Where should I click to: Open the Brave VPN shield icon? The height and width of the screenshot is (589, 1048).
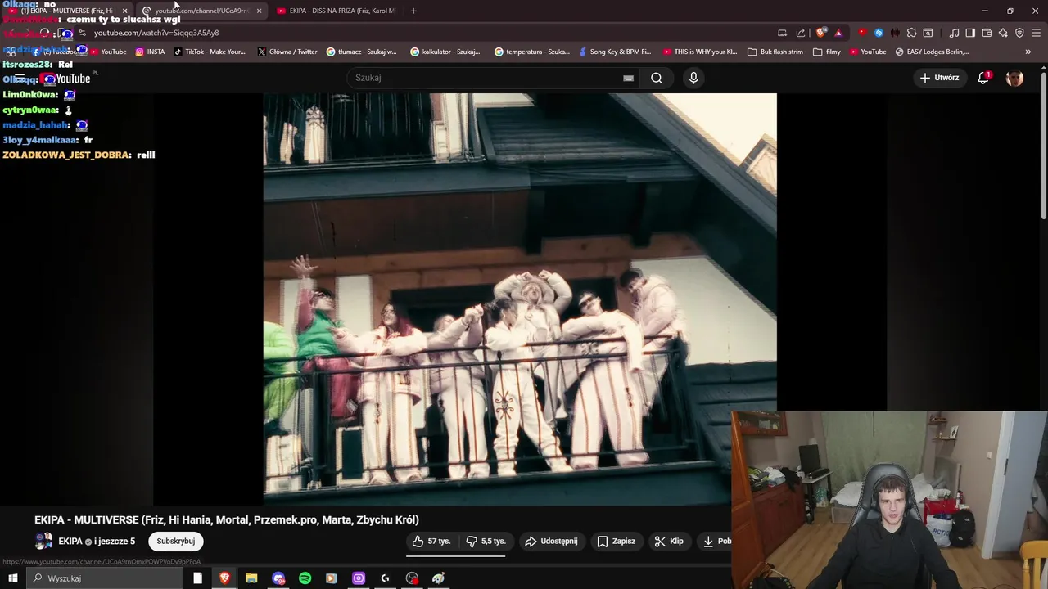1019,33
